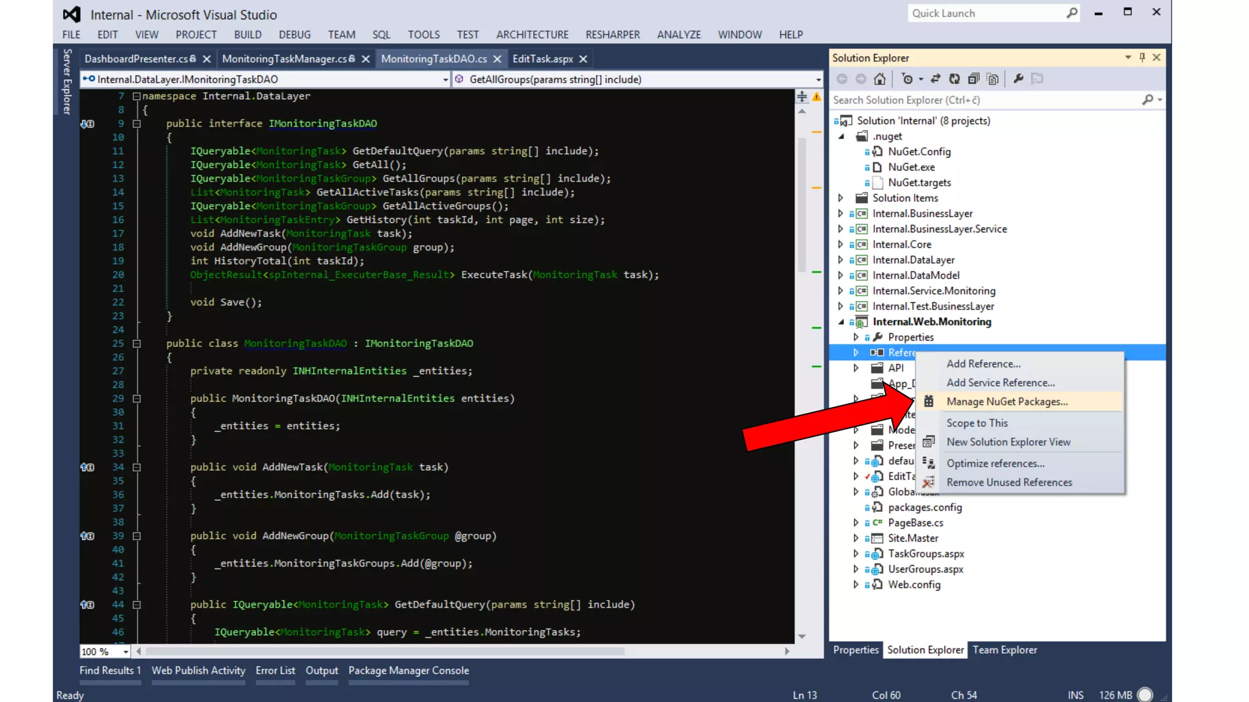The height and width of the screenshot is (702, 1249).
Task: Expand the Internal.DataLayer project node
Action: point(841,260)
